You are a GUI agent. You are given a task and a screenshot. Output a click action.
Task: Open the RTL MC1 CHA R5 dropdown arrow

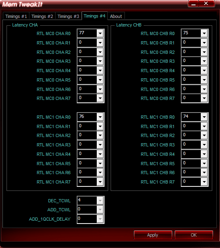pos(100,164)
